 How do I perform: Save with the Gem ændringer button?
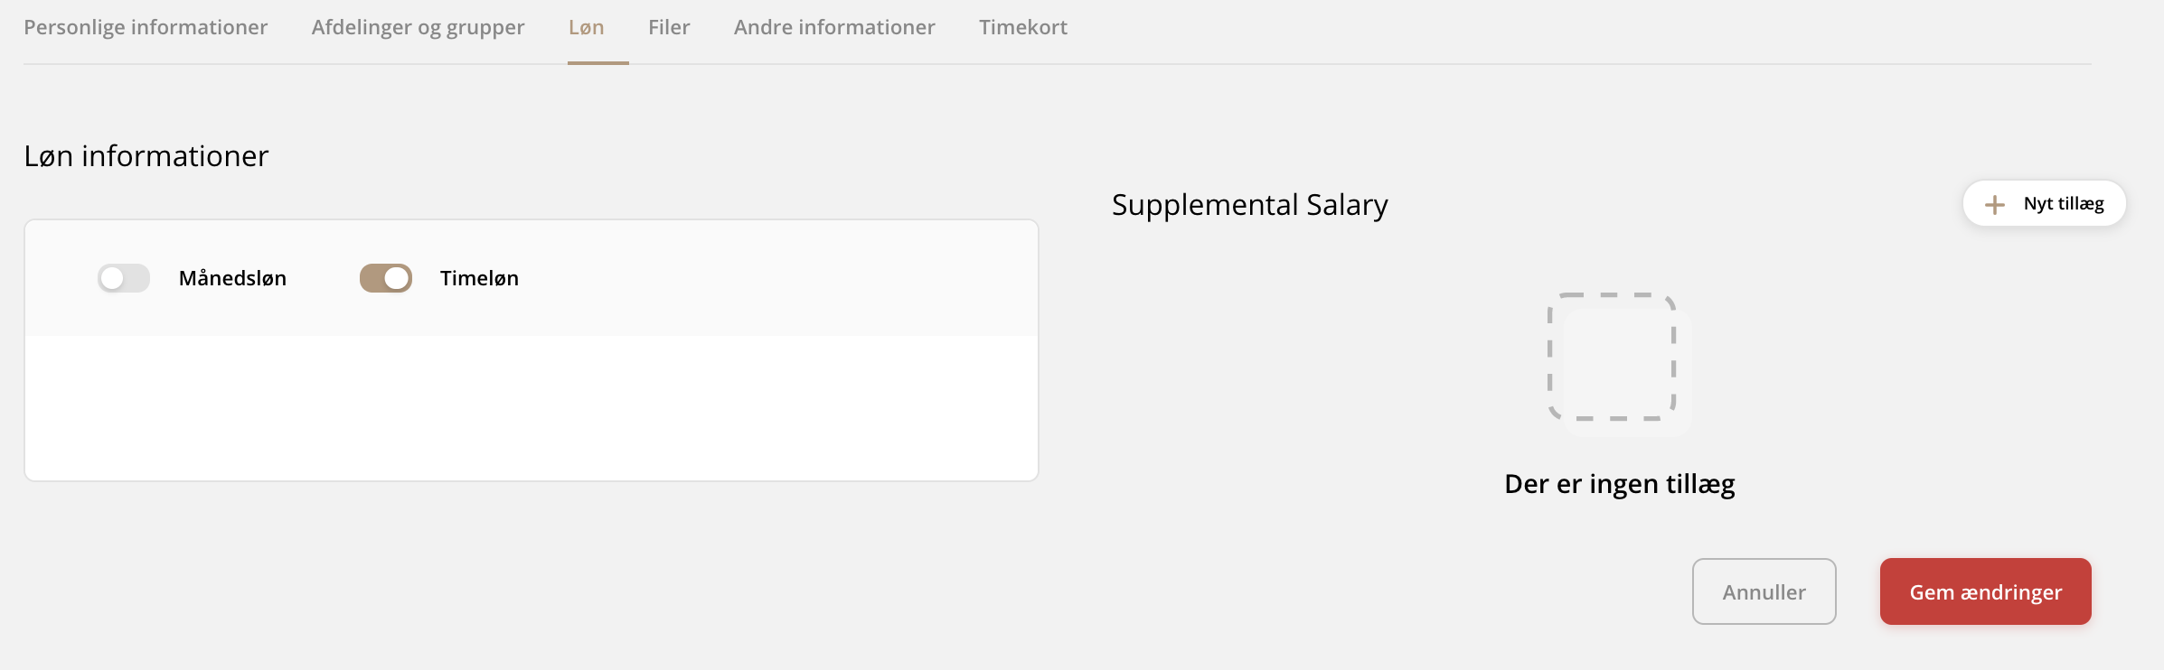point(1985,591)
